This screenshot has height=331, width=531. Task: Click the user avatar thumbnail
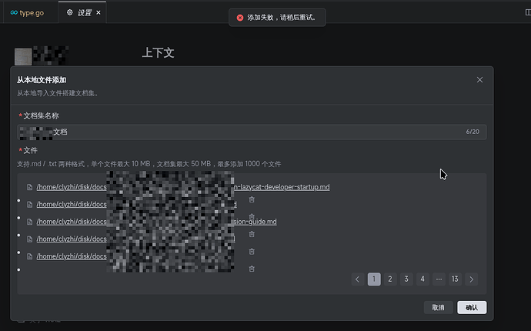click(x=23, y=56)
